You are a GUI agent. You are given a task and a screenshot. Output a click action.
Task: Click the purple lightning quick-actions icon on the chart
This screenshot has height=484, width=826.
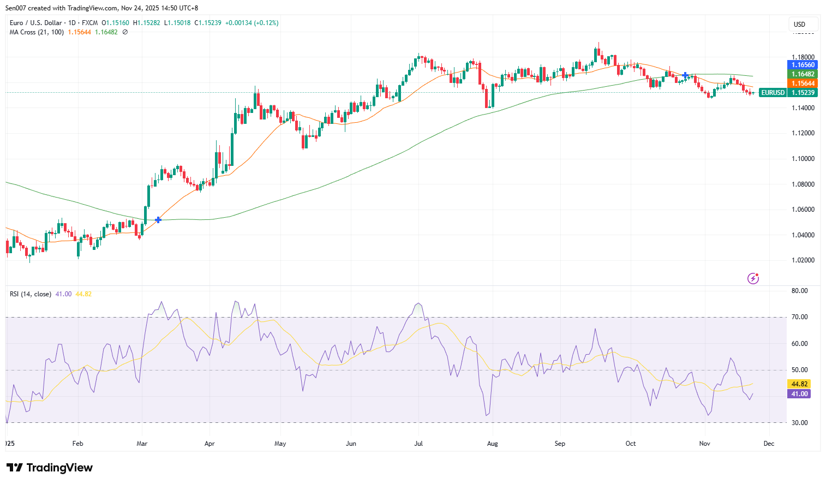point(753,278)
